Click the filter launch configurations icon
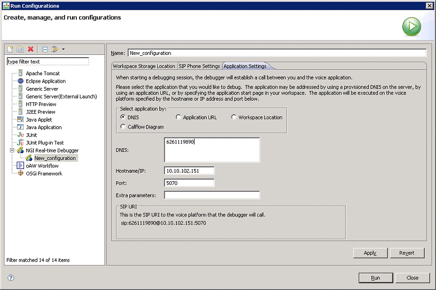The image size is (436, 290). tap(55, 49)
